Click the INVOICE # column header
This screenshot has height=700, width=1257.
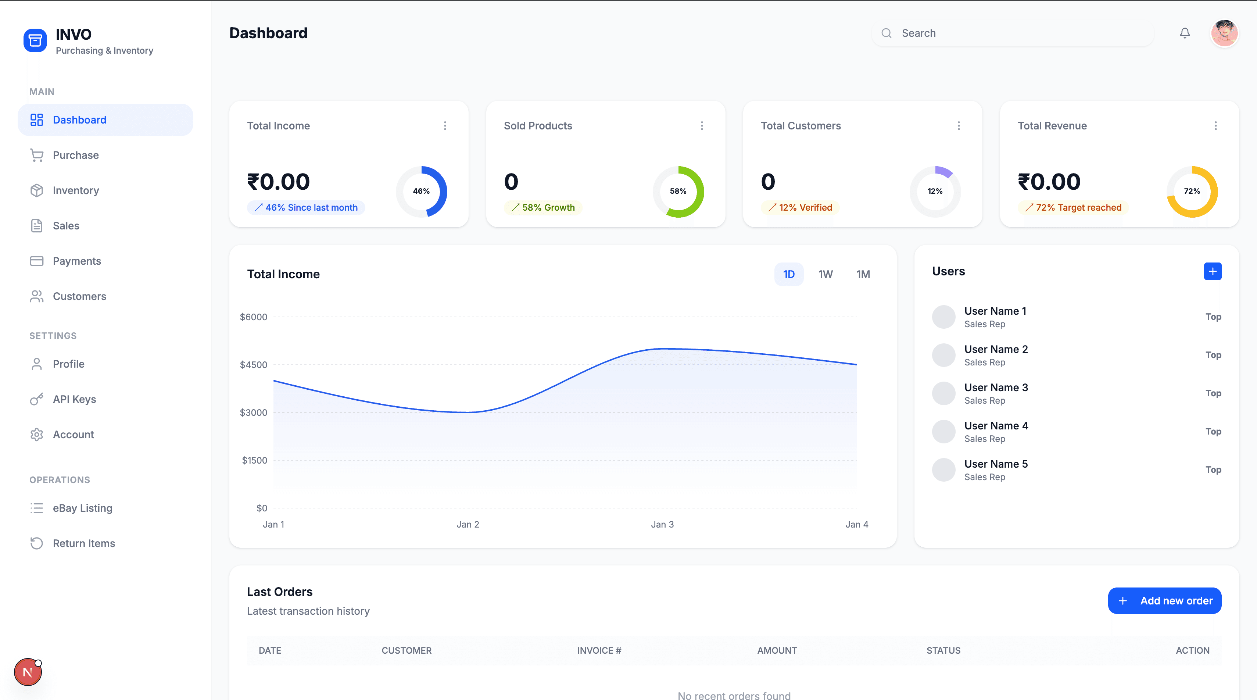pyautogui.click(x=599, y=650)
